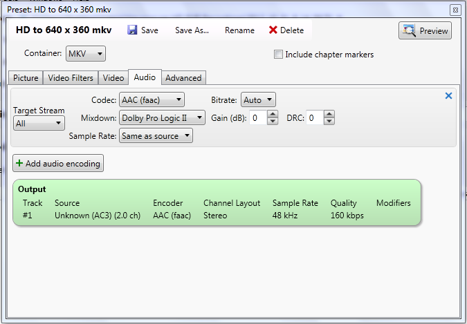Click the Modifiers column header
The image size is (467, 324).
tap(394, 203)
